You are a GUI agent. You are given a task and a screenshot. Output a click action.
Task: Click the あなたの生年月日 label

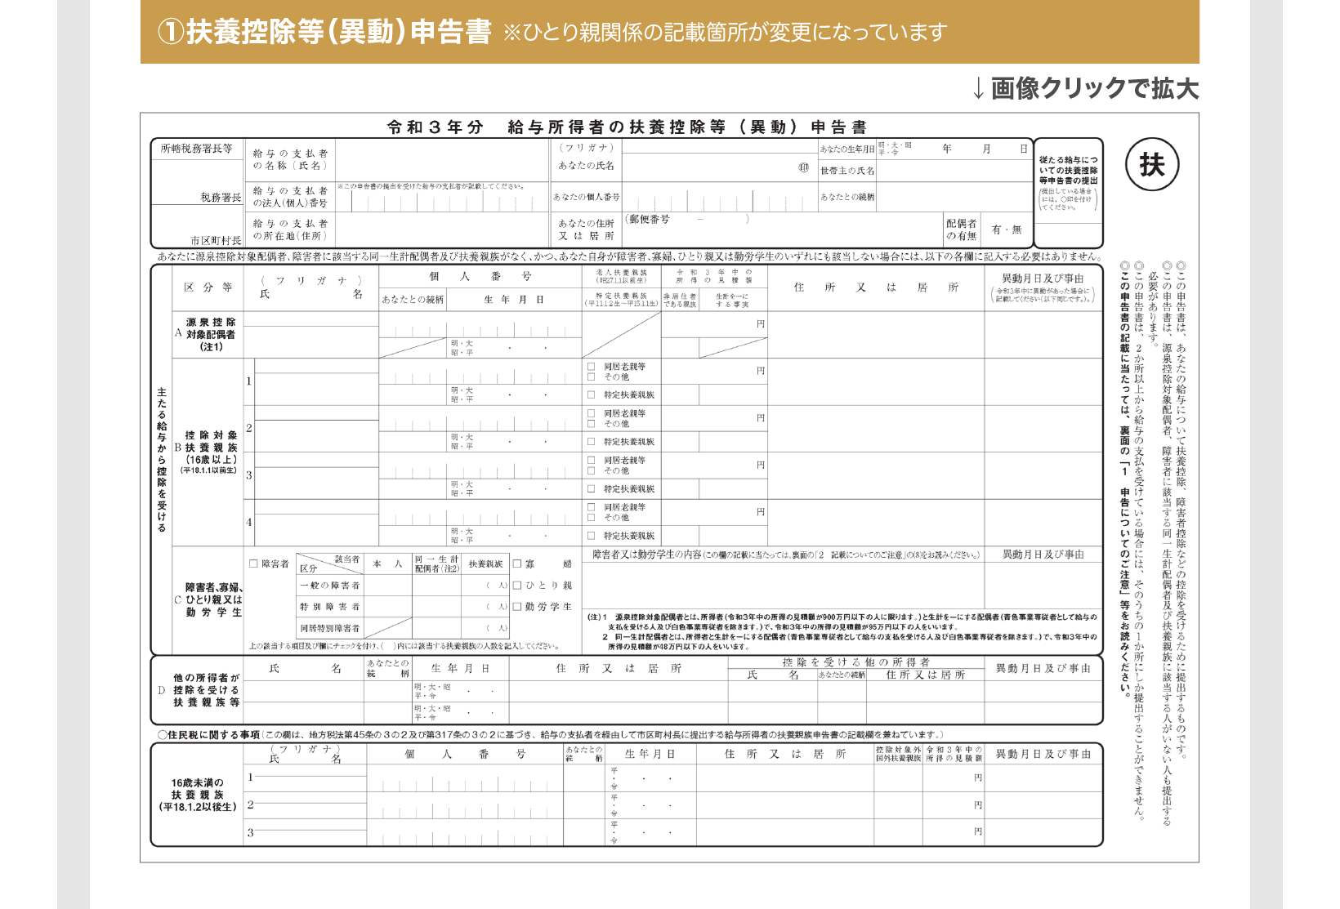(847, 149)
